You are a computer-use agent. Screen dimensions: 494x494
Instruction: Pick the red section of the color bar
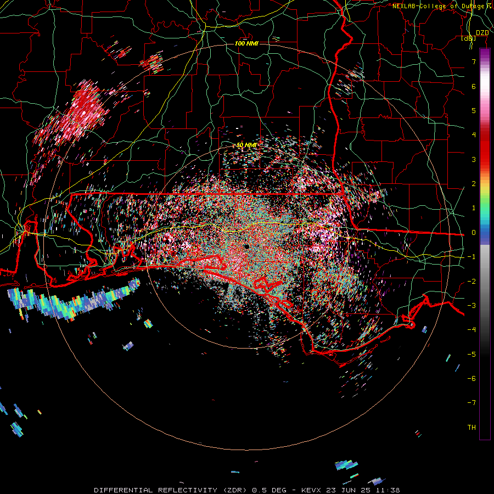point(485,147)
